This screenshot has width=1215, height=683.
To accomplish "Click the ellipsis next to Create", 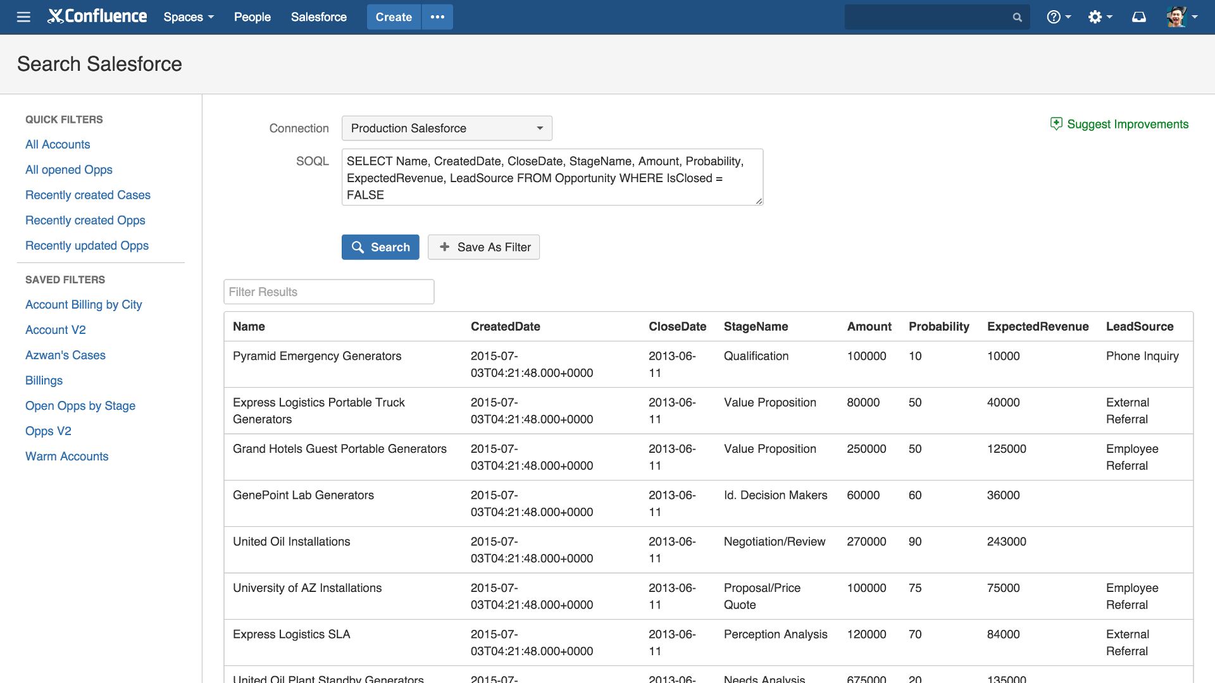I will [437, 17].
